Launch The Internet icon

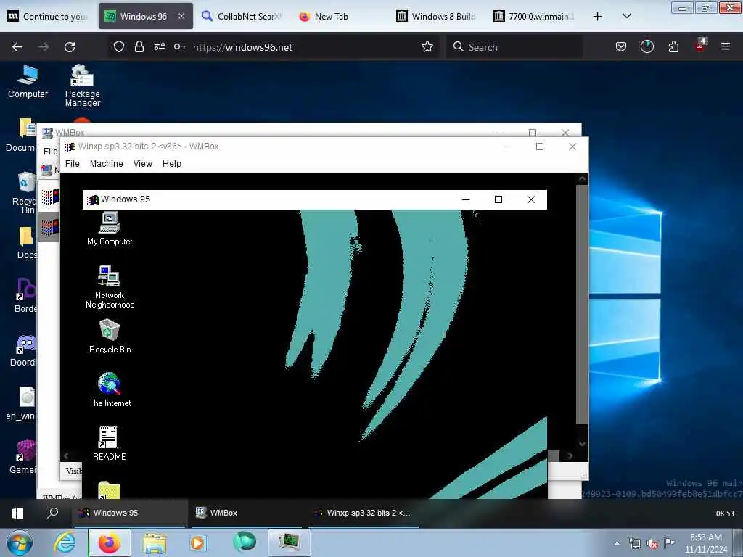click(x=110, y=389)
